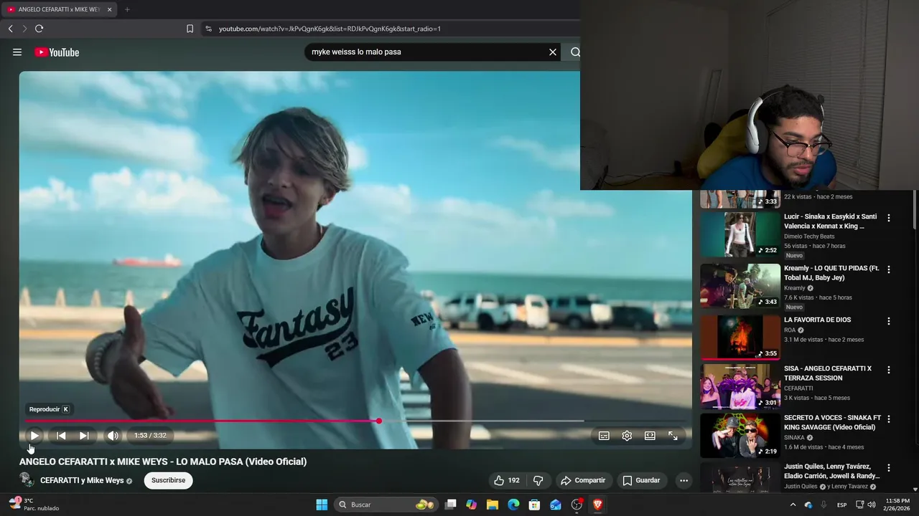Screen dimensions: 919x516
Task: Open the LA FAVORITA DE DIOS thumbnail
Action: point(740,338)
